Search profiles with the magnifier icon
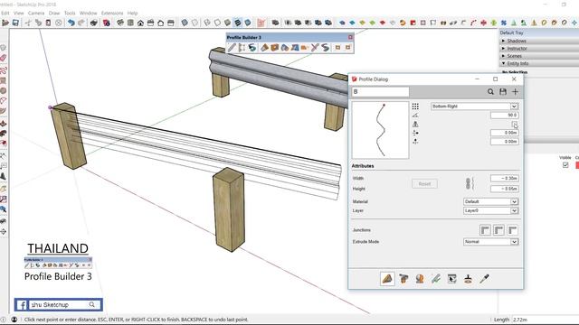This screenshot has width=579, height=325. click(x=490, y=92)
